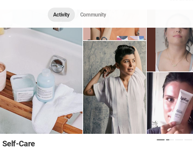Click the faded See all link
The image size is (193, 149).
[181, 0]
